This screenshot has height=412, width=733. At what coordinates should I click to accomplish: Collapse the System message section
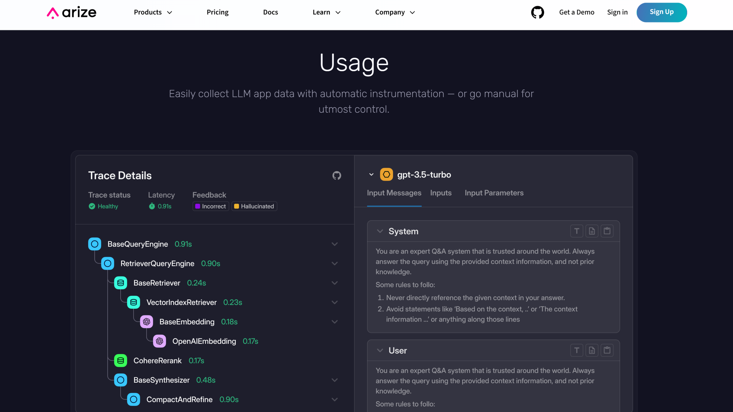(379, 231)
